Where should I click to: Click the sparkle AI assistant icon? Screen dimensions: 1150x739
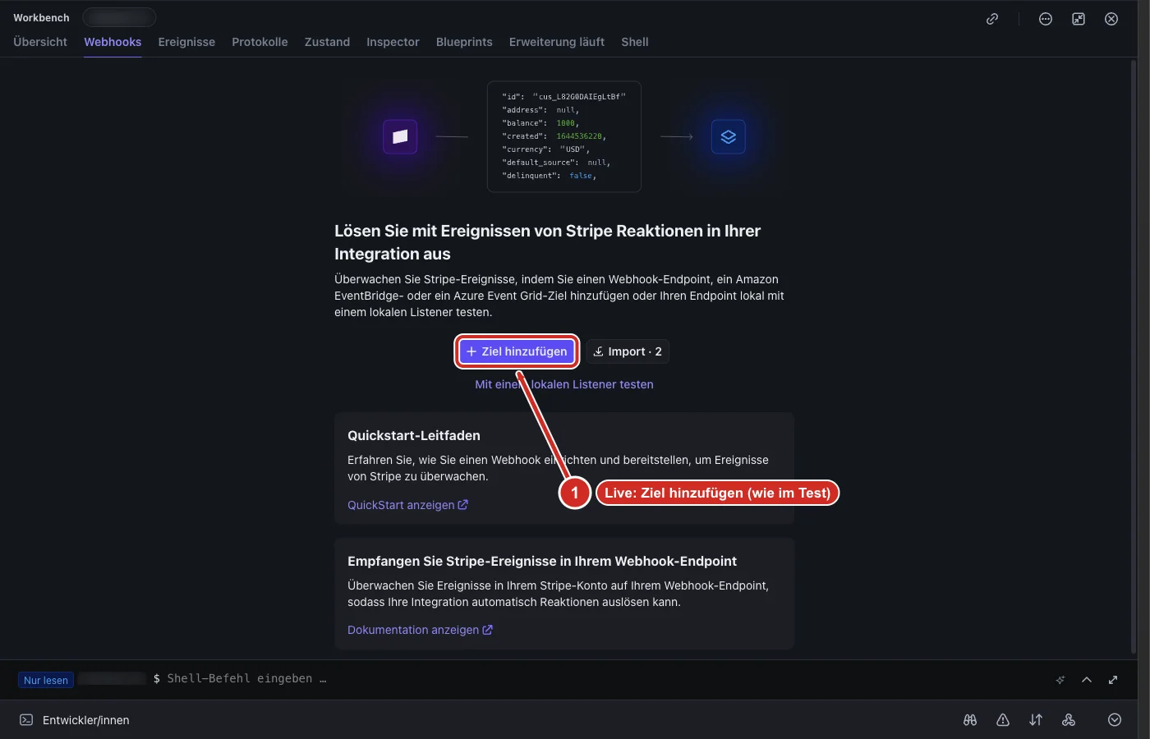[1060, 680]
